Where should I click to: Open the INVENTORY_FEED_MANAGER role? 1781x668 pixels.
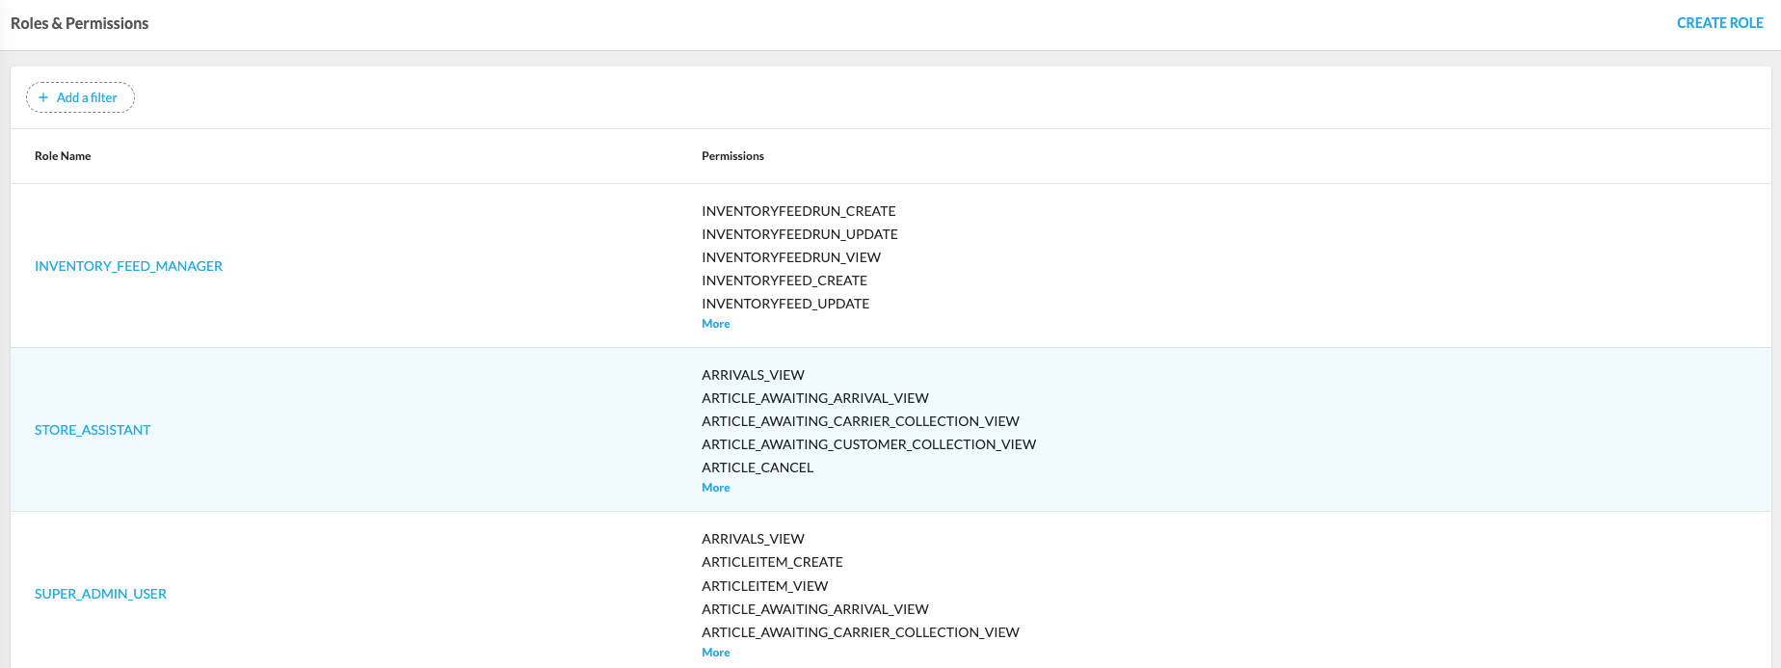(128, 266)
